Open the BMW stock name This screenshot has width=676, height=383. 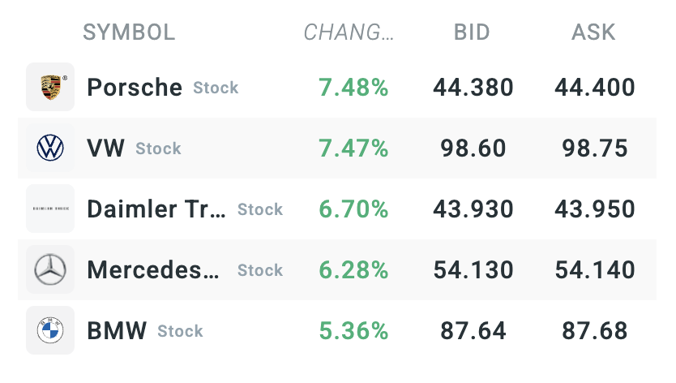click(117, 331)
